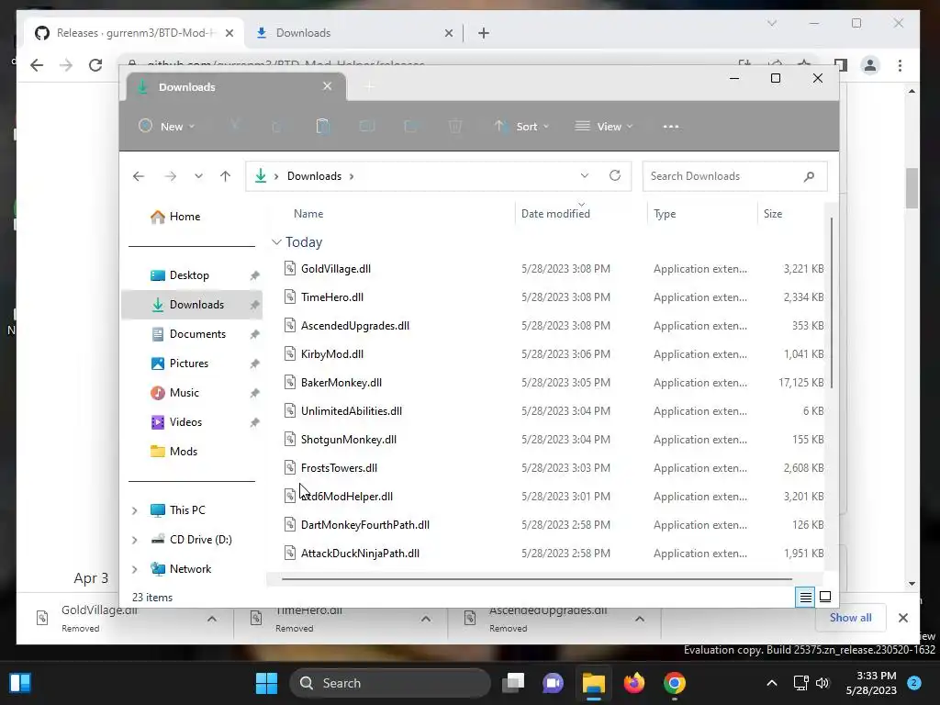This screenshot has height=705, width=940.
Task: Show hidden system tray icons
Action: pos(771,683)
